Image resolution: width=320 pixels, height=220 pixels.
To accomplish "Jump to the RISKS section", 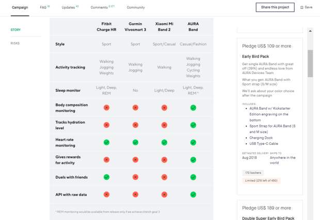I will tap(15, 43).
